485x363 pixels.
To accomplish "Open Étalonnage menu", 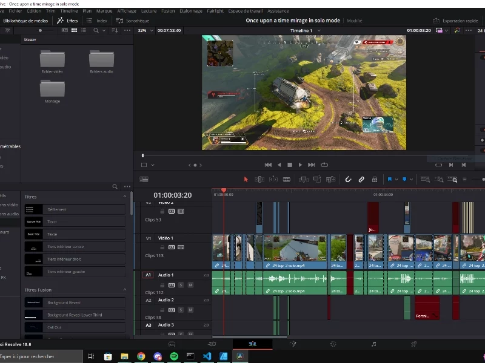I will pyautogui.click(x=191, y=11).
